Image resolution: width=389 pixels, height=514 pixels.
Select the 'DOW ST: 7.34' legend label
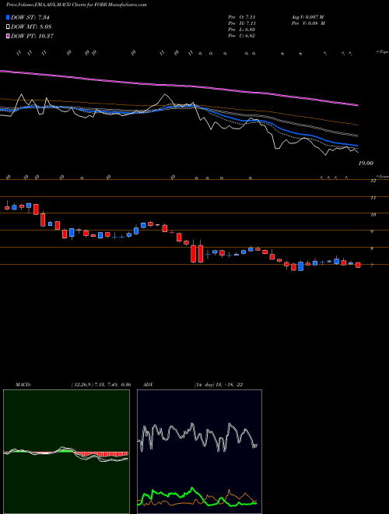point(30,17)
